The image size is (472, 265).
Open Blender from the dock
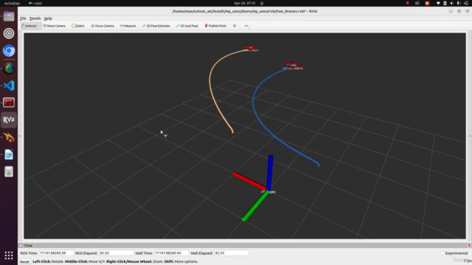pyautogui.click(x=9, y=138)
